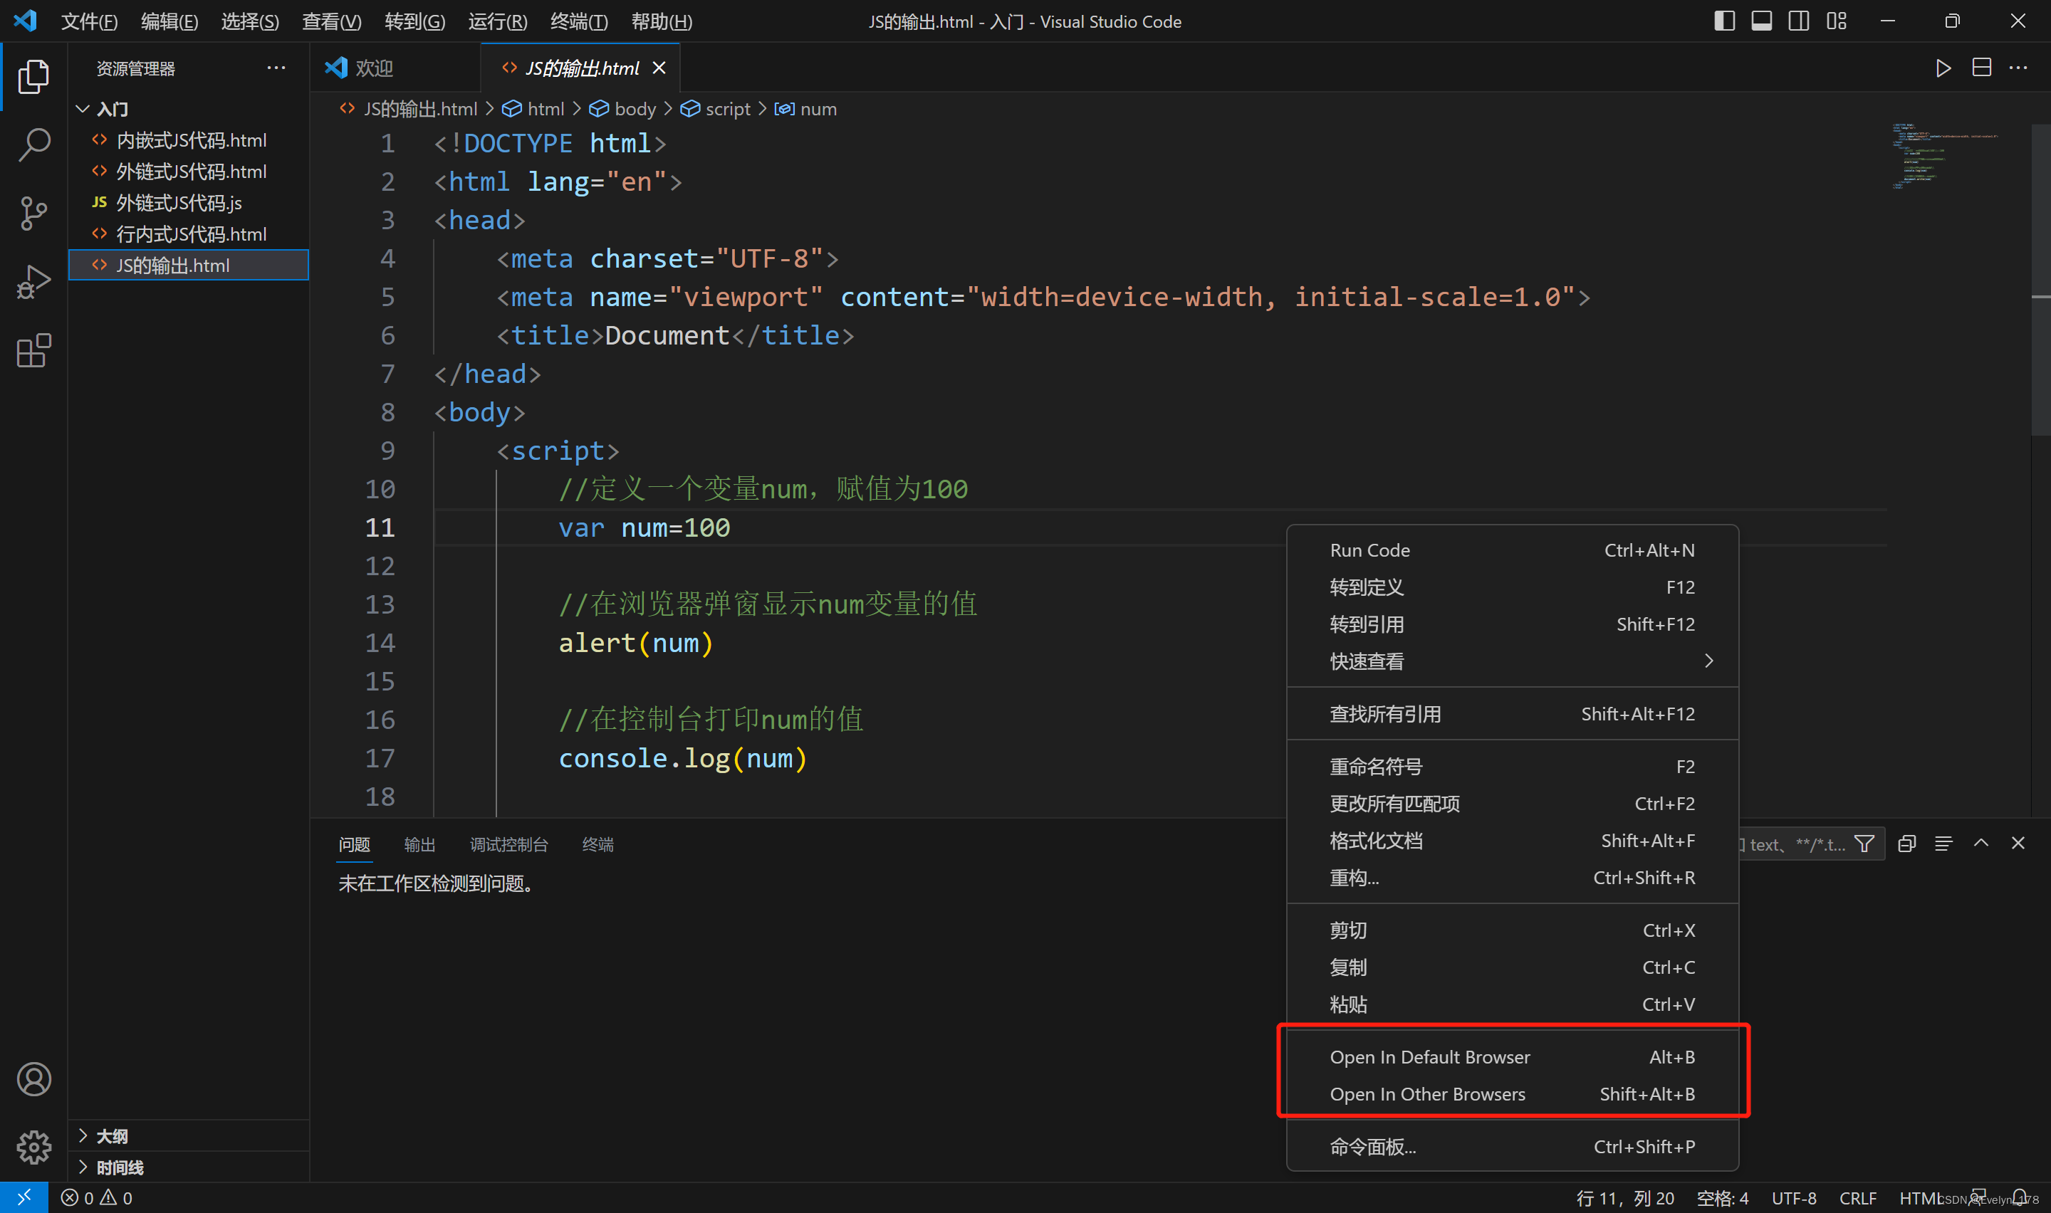The image size is (2051, 1213).
Task: Choose Run Code from context menu
Action: (x=1513, y=550)
